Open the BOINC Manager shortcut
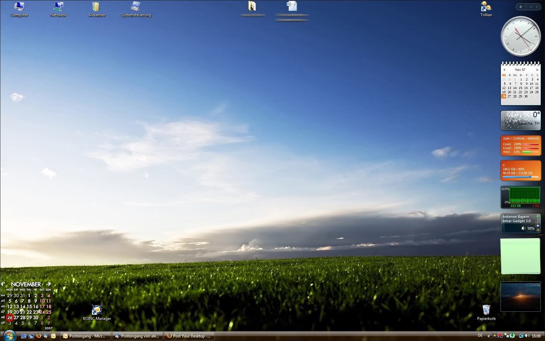This screenshot has height=341, width=545. (x=97, y=312)
